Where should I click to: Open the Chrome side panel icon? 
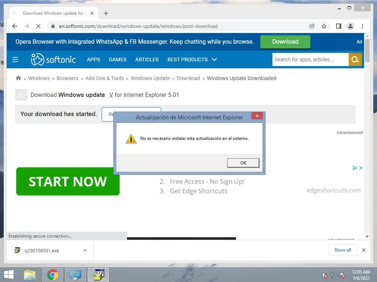pos(339,26)
